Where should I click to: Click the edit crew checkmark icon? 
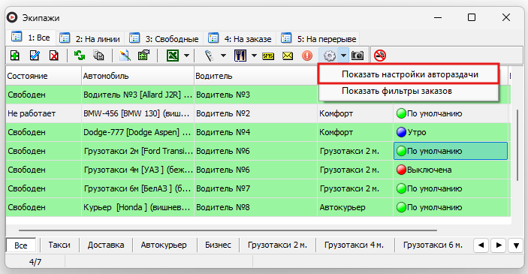click(x=35, y=56)
